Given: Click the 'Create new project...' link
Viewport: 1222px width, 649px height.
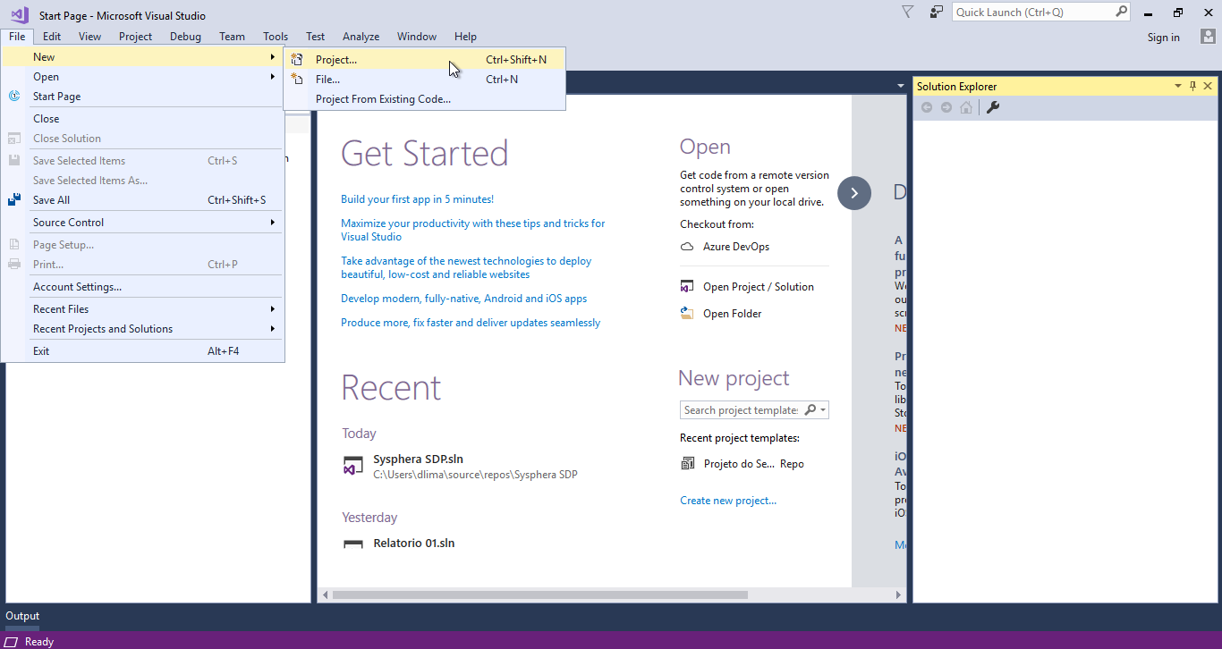Looking at the screenshot, I should [x=728, y=501].
